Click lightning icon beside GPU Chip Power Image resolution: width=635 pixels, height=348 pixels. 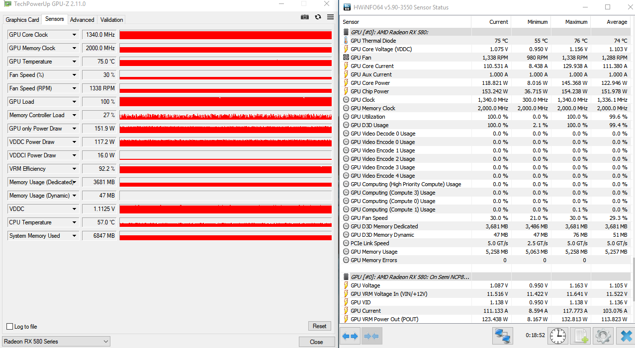(346, 91)
